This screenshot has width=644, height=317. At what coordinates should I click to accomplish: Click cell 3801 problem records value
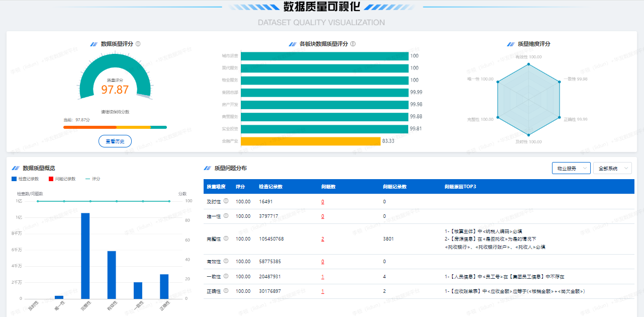point(388,239)
